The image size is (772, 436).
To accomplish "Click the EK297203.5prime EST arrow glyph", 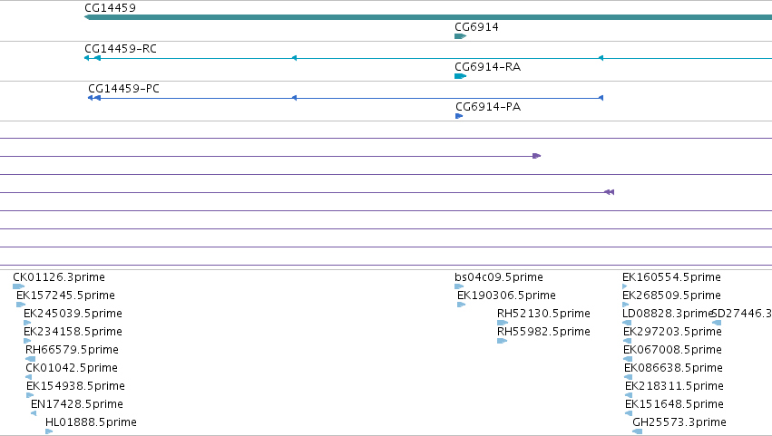I will coord(627,341).
